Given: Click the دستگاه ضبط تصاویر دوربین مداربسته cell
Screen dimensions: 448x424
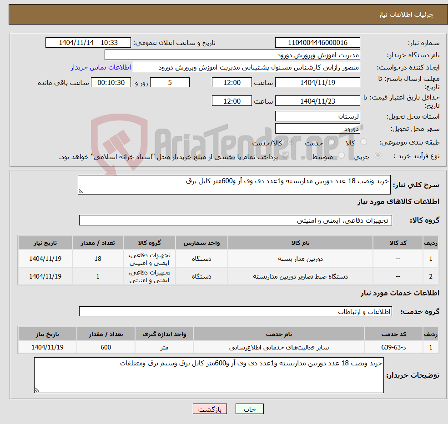Looking at the screenshot, I should 300,276.
